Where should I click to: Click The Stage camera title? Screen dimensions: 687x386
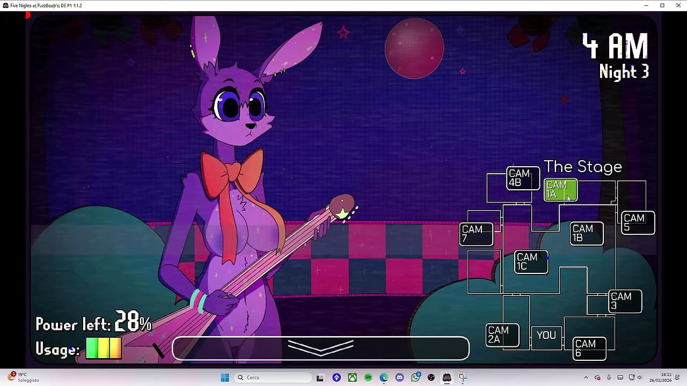(x=583, y=167)
